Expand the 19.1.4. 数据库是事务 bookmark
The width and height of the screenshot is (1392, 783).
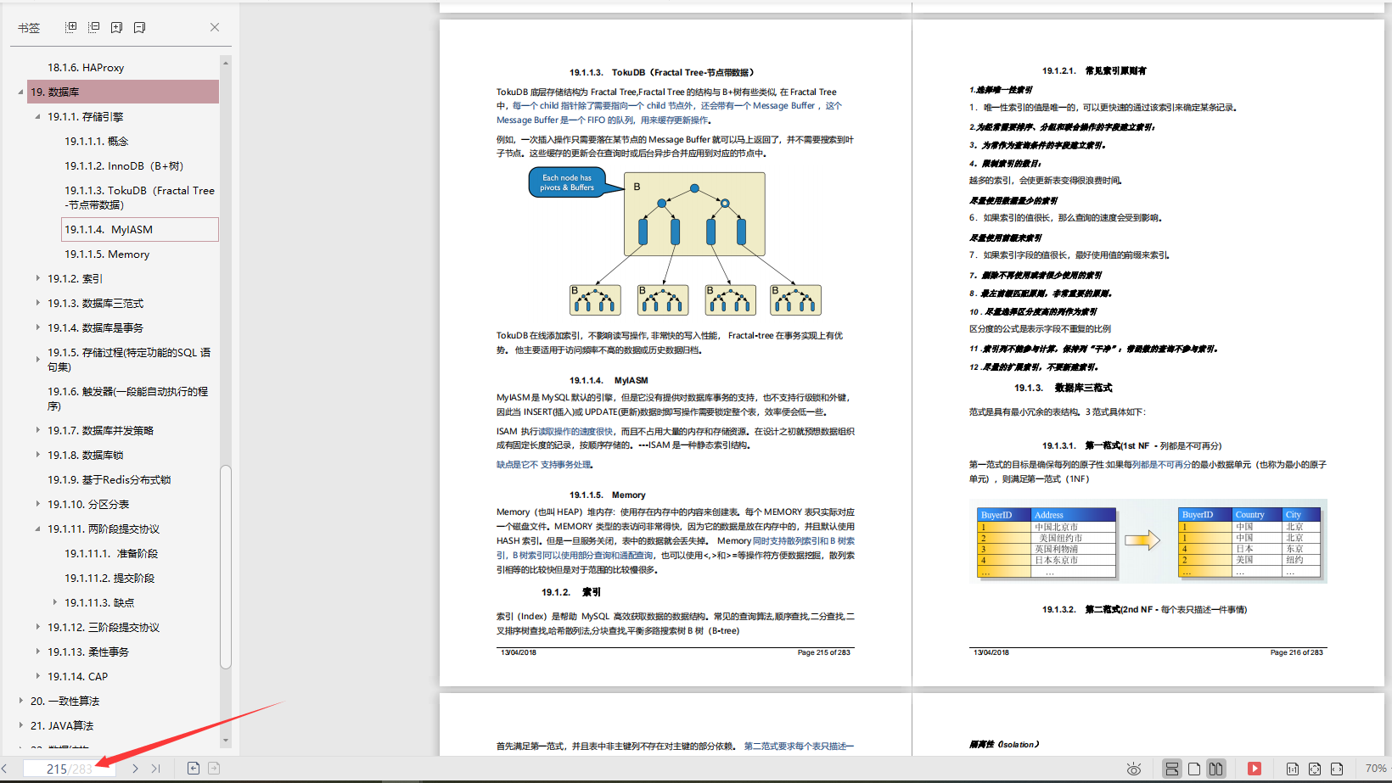[x=37, y=327]
